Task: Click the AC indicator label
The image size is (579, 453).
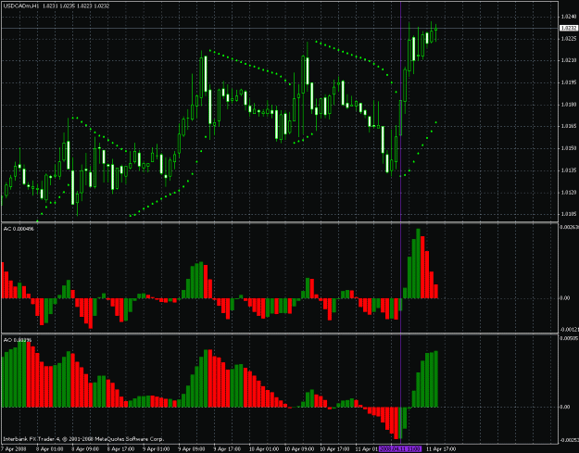Action: 19,229
